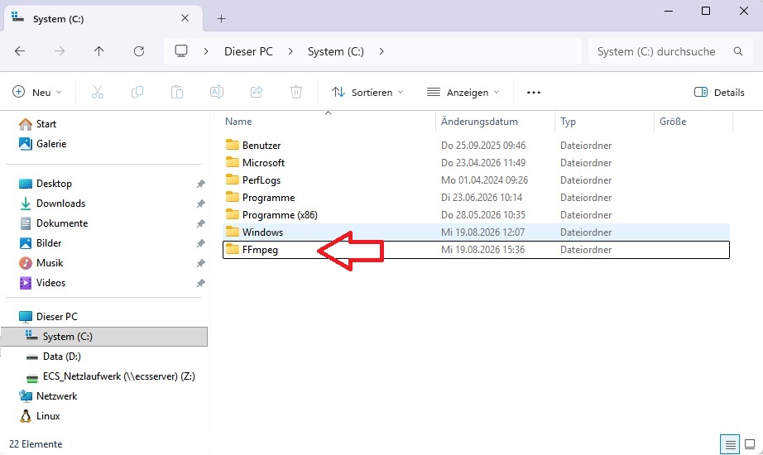
Task: Open the Neu dropdown menu
Action: tap(37, 93)
